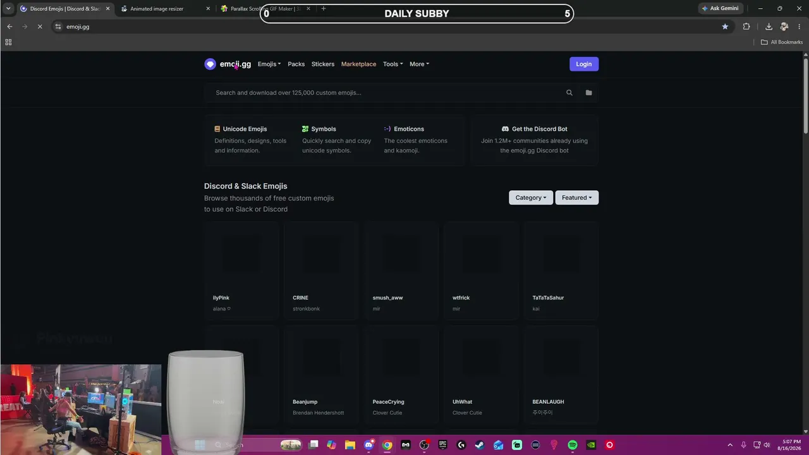Screen dimensions: 809x455
Task: Open Chrome downloads icon
Action: pyautogui.click(x=769, y=27)
